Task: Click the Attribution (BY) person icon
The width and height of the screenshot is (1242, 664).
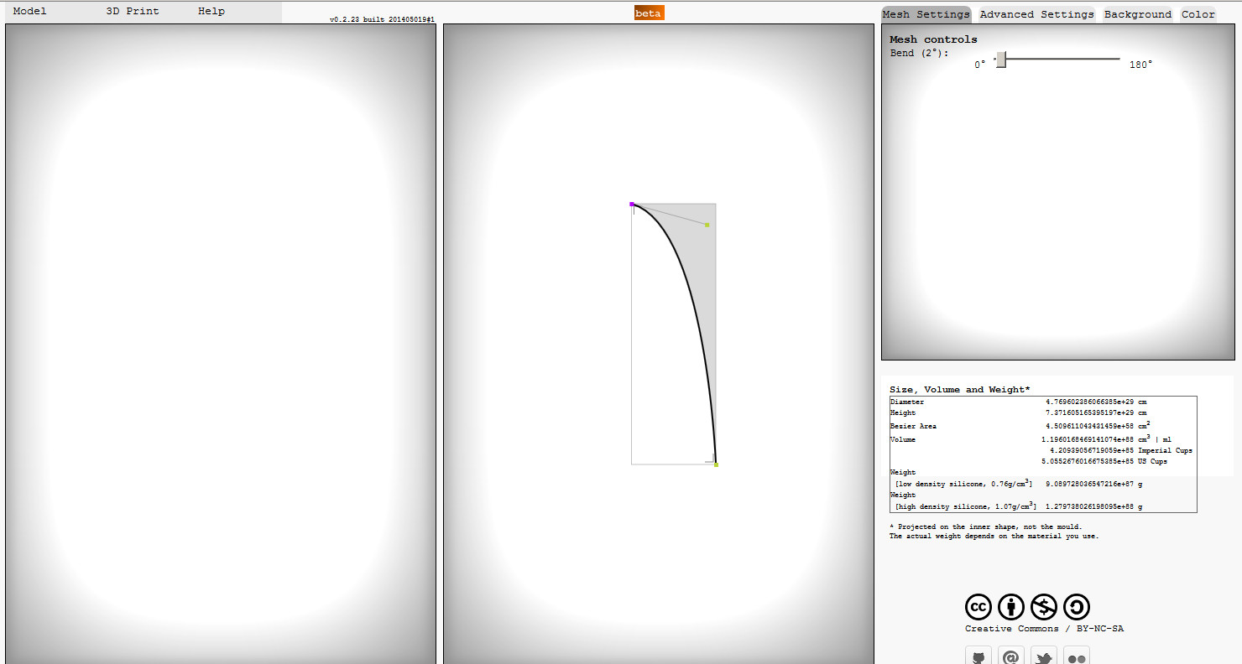Action: 1011,607
